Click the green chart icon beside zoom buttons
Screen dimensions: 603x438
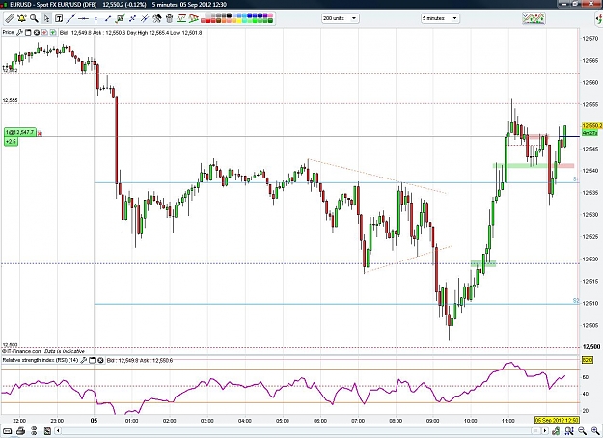[556, 430]
